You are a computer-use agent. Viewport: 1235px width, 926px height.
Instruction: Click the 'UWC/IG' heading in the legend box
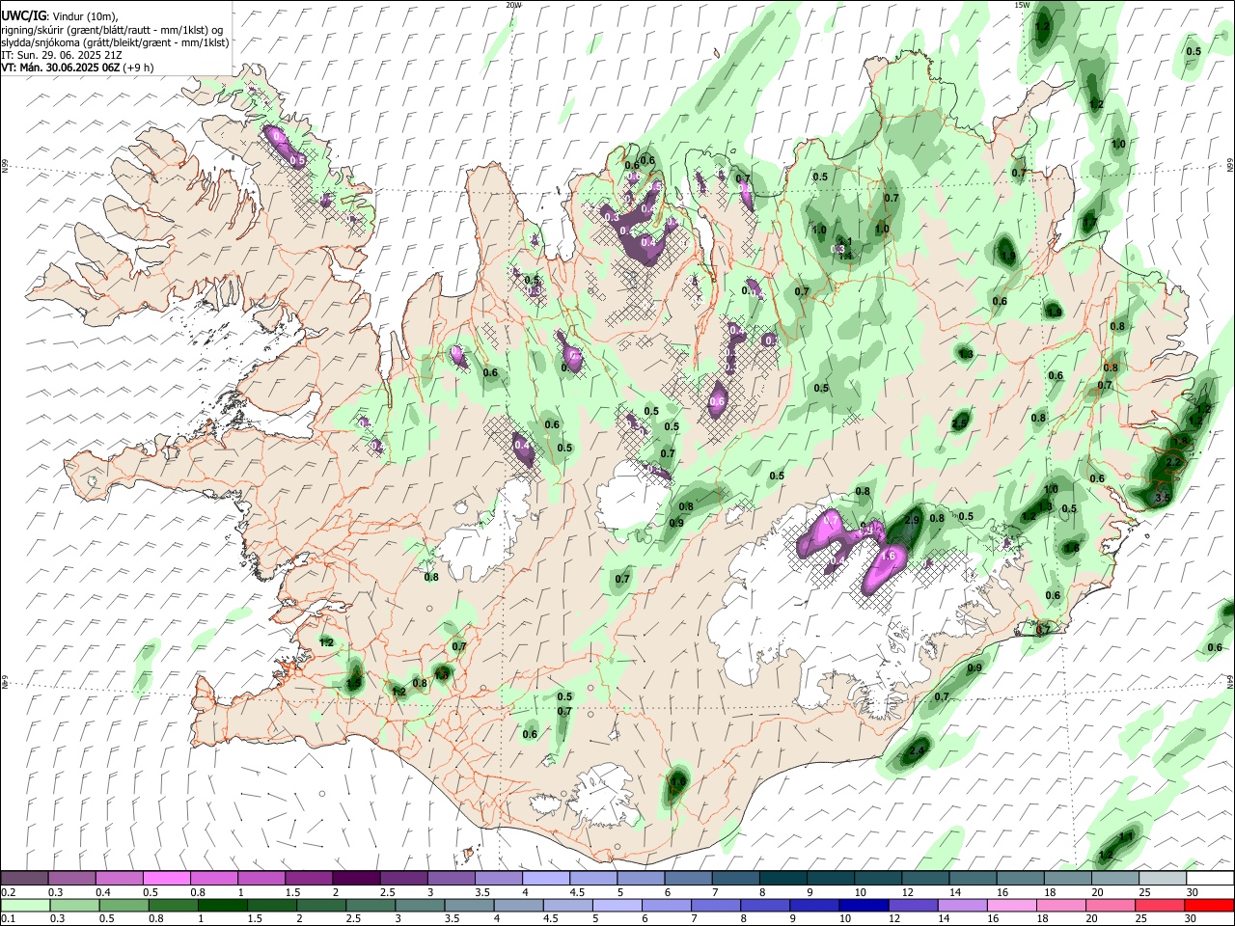(23, 16)
